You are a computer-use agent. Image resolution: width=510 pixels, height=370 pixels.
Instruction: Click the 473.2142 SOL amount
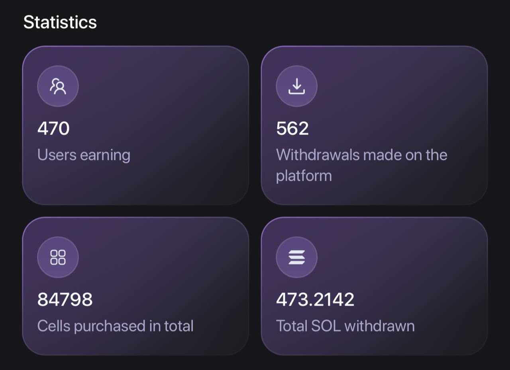315,300
